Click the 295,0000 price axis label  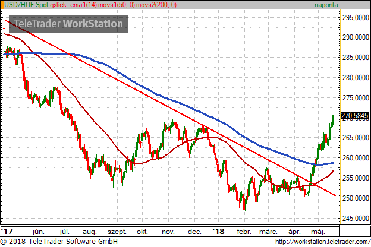(x=356, y=17)
